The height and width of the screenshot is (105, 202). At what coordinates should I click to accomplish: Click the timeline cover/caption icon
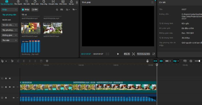185,61
